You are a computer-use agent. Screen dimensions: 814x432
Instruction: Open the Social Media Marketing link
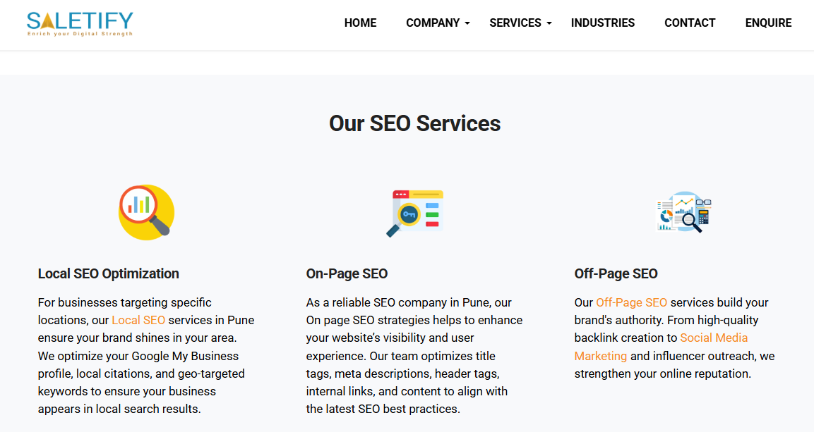714,338
